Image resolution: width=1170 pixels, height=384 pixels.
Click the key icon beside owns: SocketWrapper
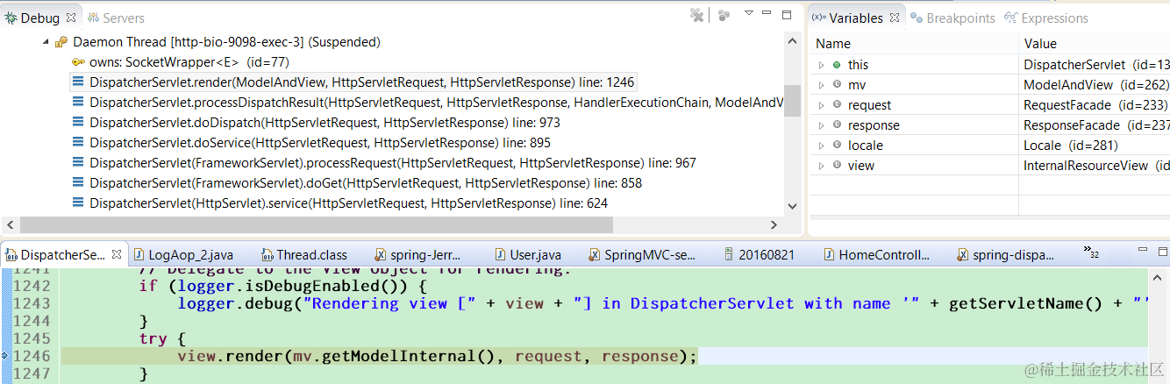click(78, 62)
